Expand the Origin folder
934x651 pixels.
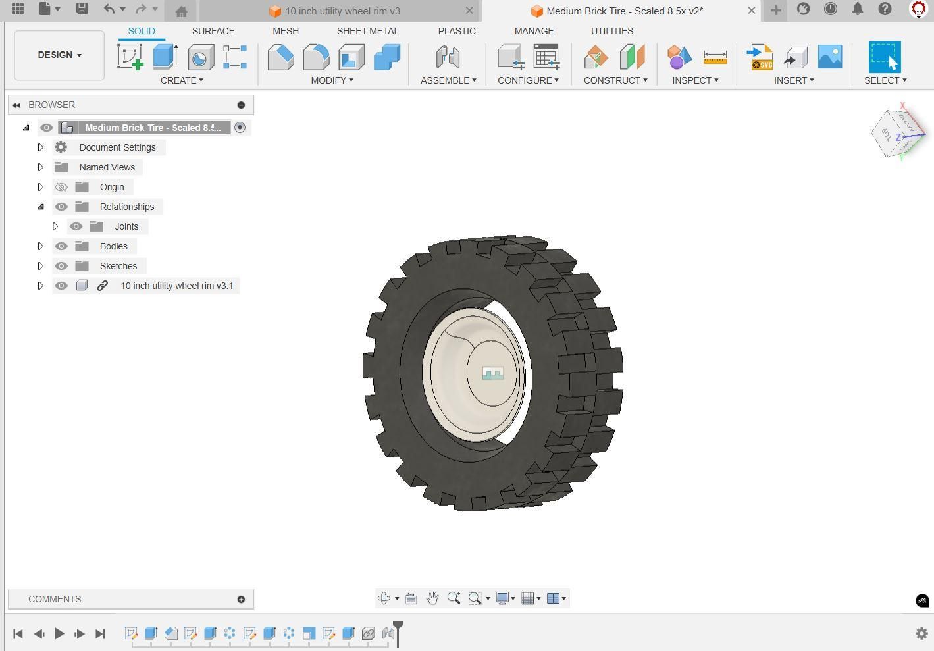tap(40, 187)
